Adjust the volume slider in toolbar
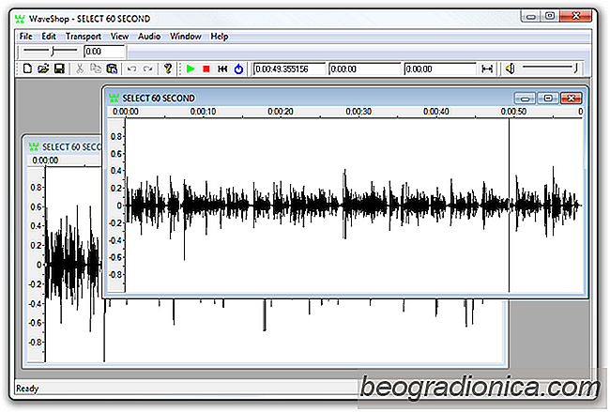This screenshot has width=610, height=412. [550, 69]
